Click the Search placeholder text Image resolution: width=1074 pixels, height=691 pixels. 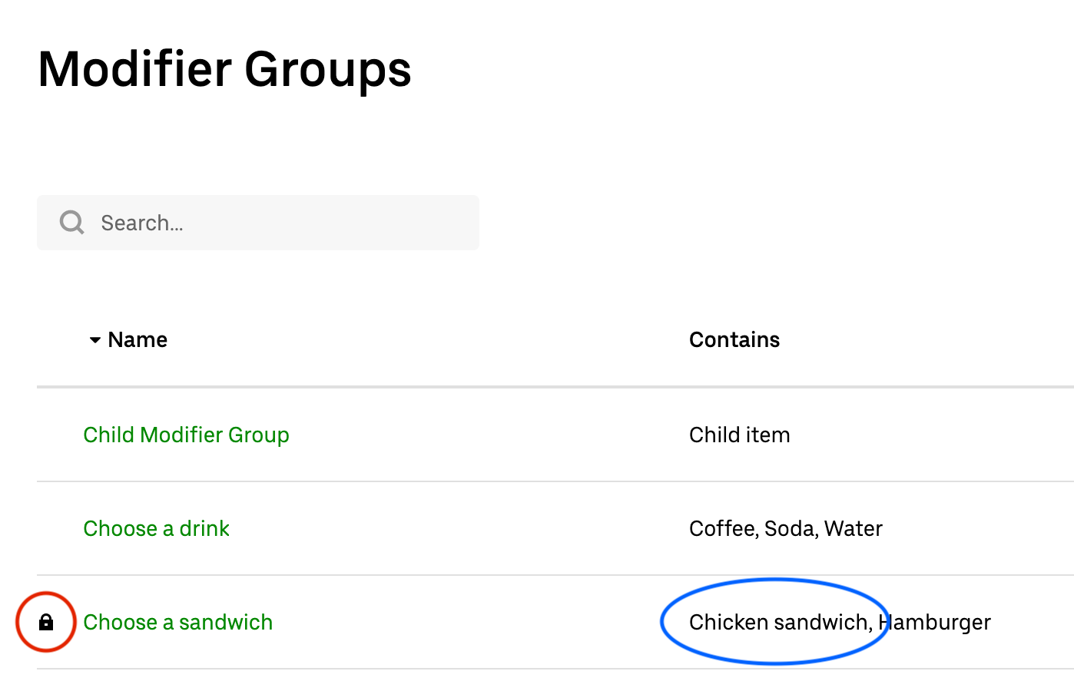click(142, 223)
